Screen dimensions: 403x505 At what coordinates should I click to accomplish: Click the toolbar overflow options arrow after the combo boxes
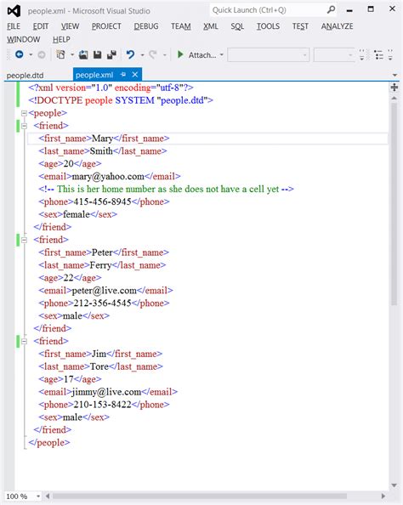[x=362, y=55]
